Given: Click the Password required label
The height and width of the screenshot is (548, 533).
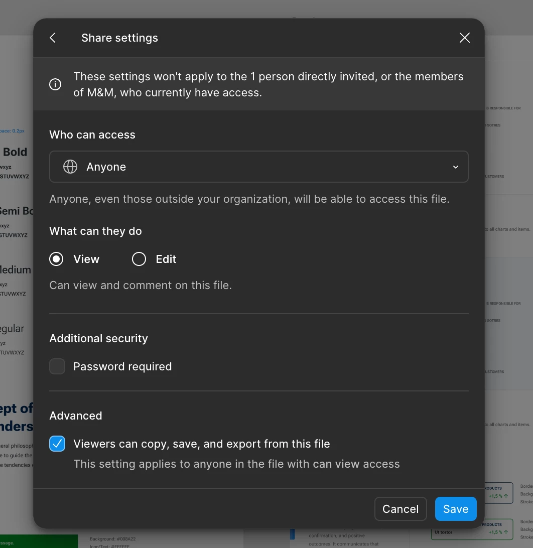Looking at the screenshot, I should point(122,366).
